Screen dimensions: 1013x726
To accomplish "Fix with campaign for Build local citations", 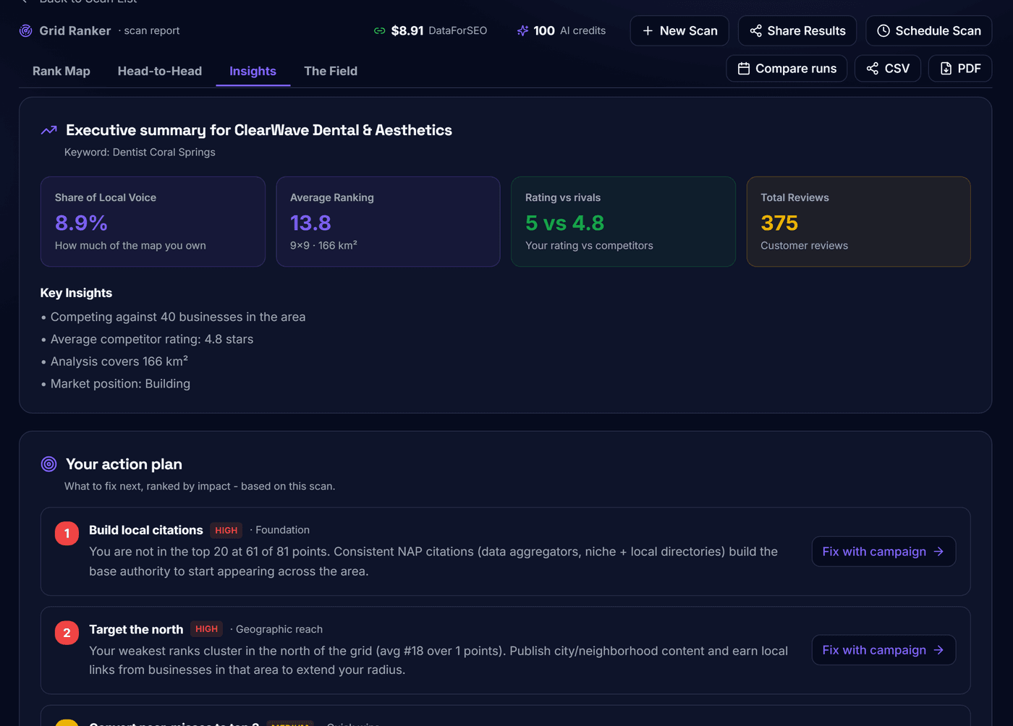I will [883, 552].
